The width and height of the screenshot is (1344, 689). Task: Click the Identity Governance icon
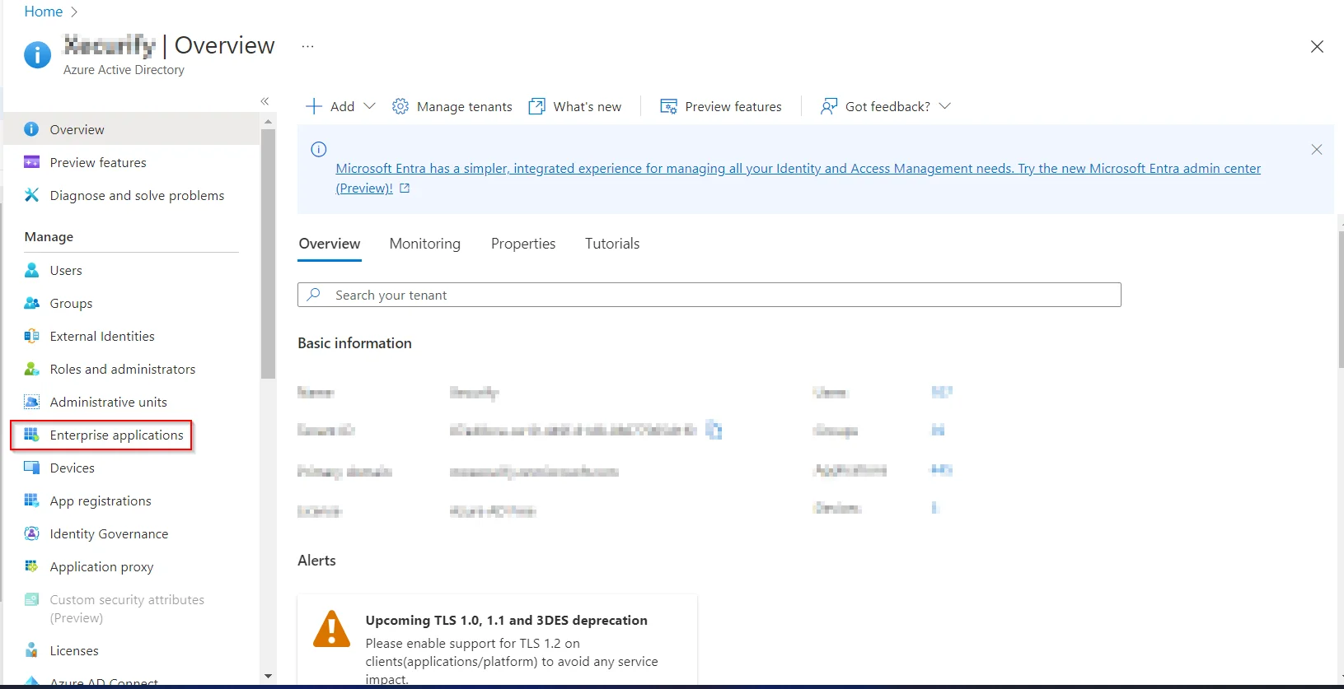(31, 533)
